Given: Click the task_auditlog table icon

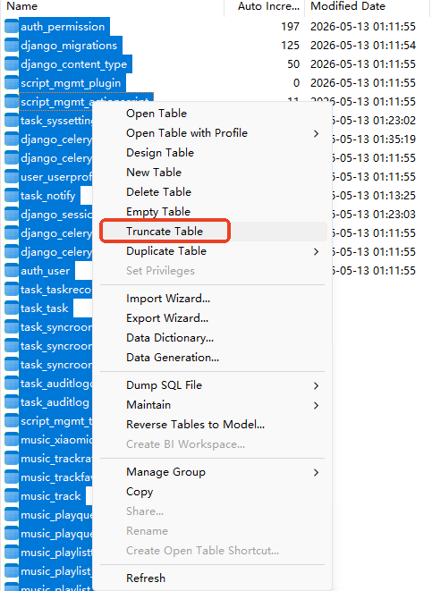Looking at the screenshot, I should (12, 402).
